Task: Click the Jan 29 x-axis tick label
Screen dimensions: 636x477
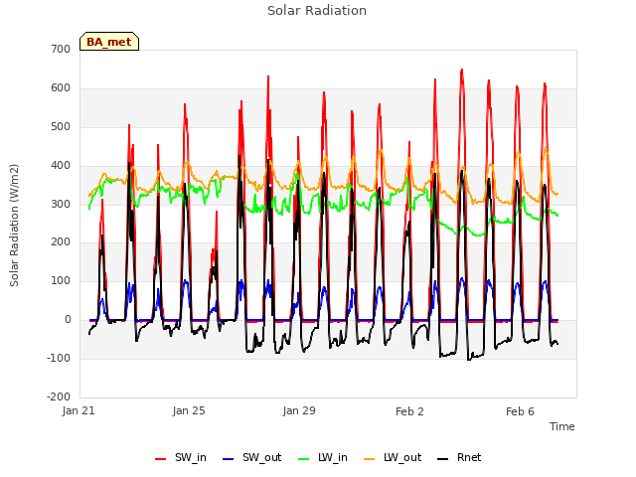Action: click(x=299, y=410)
